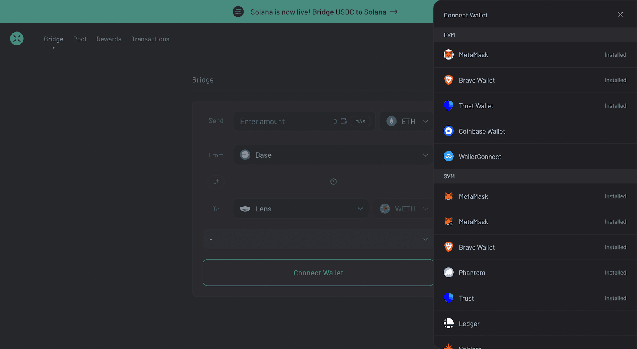Expand the fee details row chevron

[x=425, y=239]
